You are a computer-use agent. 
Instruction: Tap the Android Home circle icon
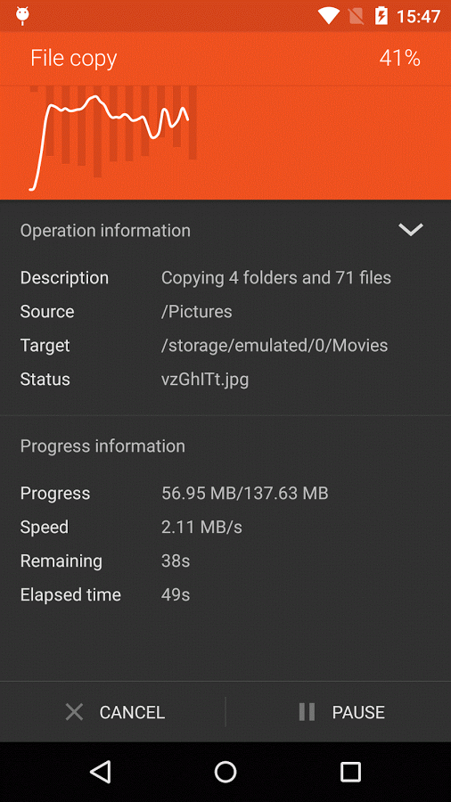pos(225,772)
